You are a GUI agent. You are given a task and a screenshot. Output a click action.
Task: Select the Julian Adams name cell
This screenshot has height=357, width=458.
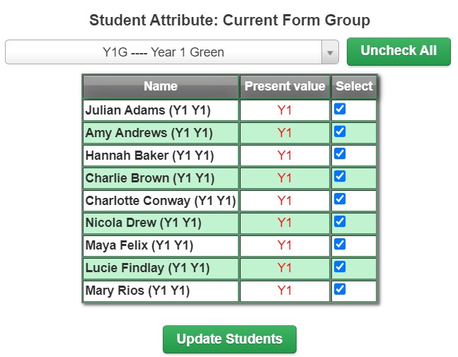[x=161, y=110]
